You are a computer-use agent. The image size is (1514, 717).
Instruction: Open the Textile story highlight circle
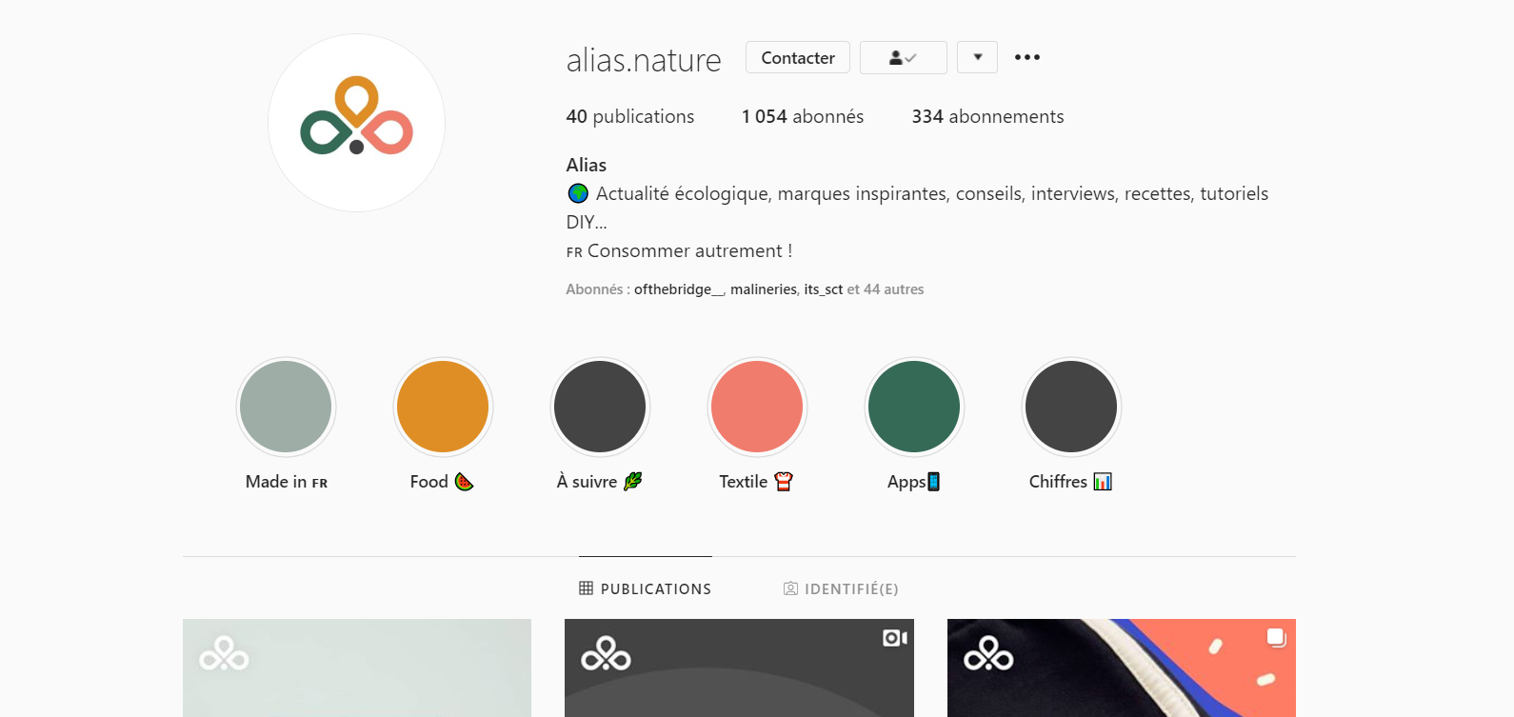coord(757,407)
